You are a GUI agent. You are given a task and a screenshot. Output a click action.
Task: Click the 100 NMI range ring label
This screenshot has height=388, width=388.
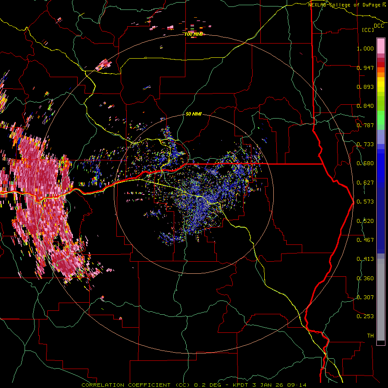pyautogui.click(x=194, y=34)
